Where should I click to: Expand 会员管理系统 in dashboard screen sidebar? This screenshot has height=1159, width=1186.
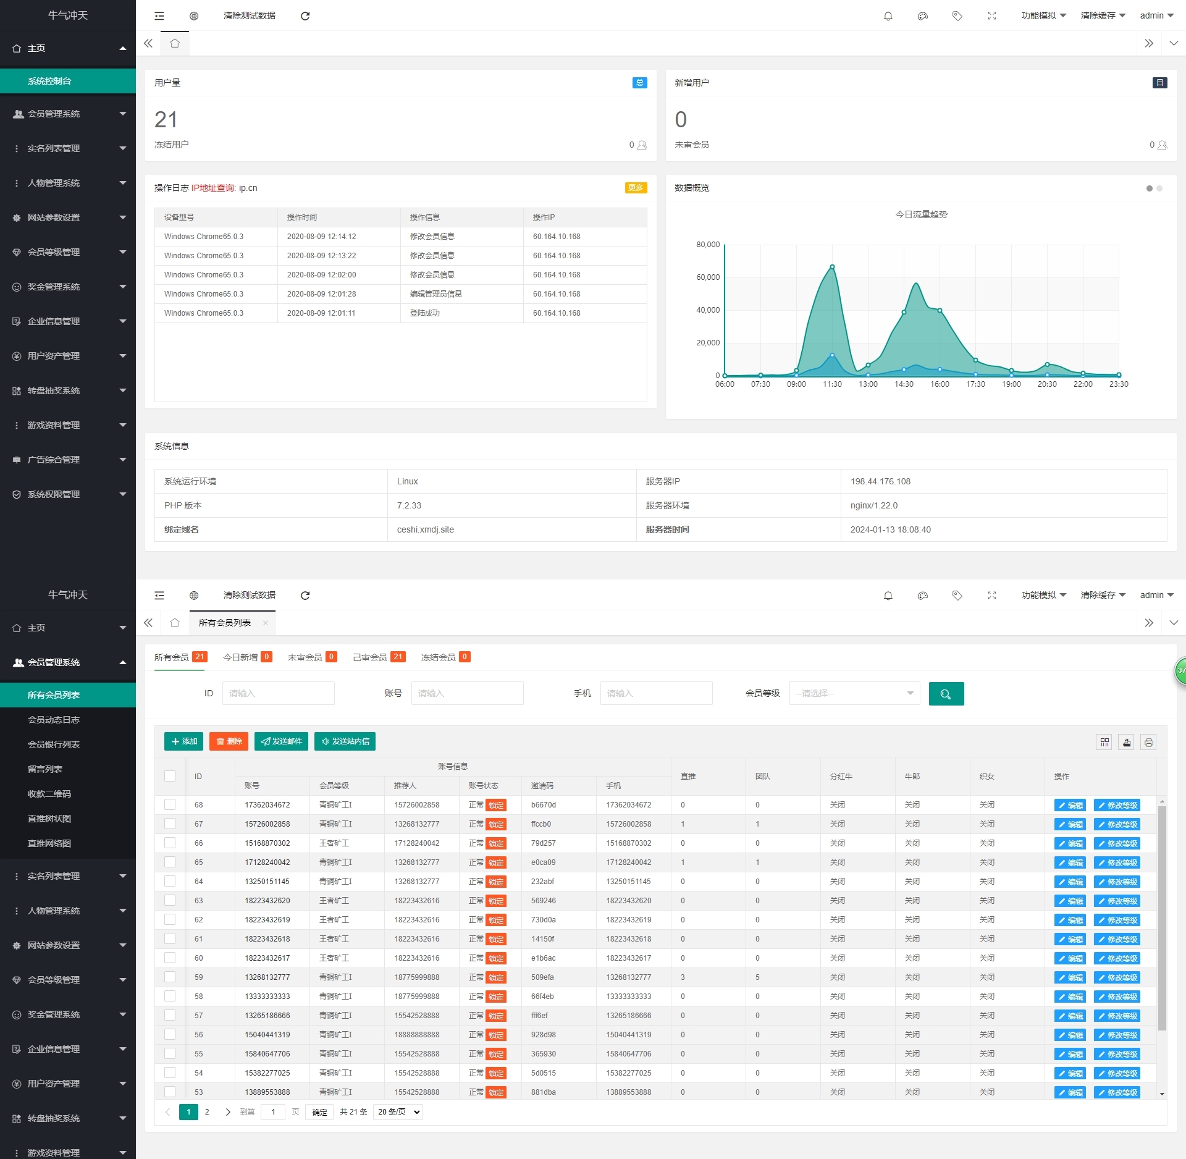tap(68, 114)
